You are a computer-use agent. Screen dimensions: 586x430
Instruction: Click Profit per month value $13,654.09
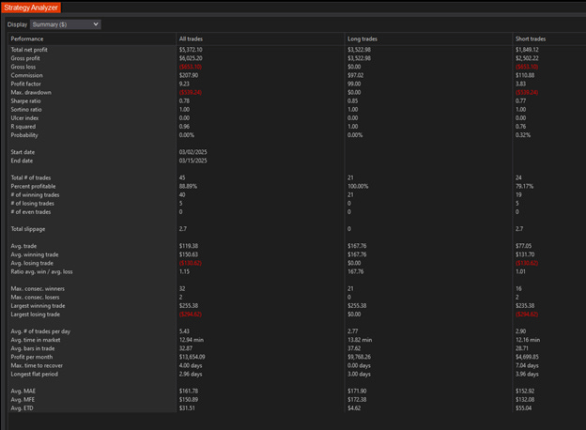point(193,357)
